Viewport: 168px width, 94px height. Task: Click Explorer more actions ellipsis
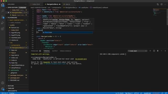click(x=25, y=4)
